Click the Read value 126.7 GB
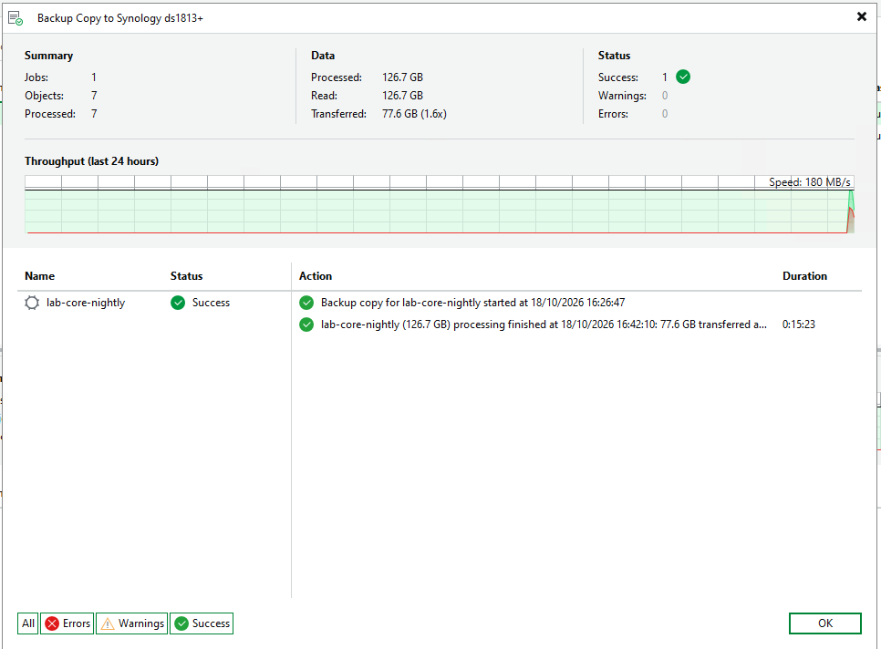The height and width of the screenshot is (649, 881). [x=402, y=96]
